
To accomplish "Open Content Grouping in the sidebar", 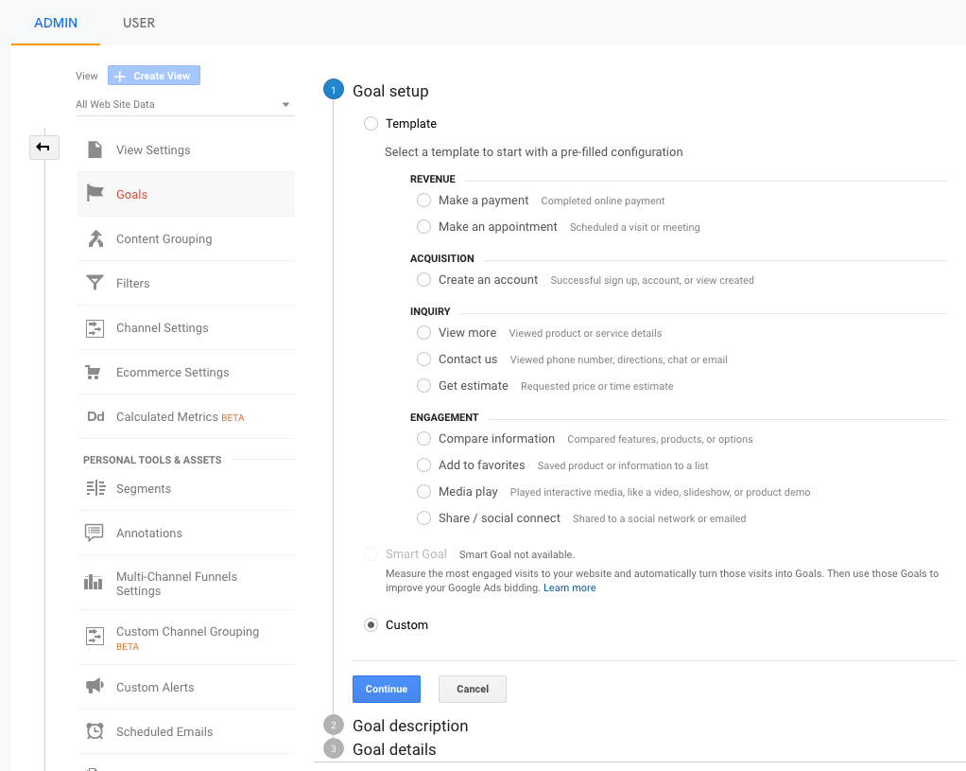I will pos(186,238).
